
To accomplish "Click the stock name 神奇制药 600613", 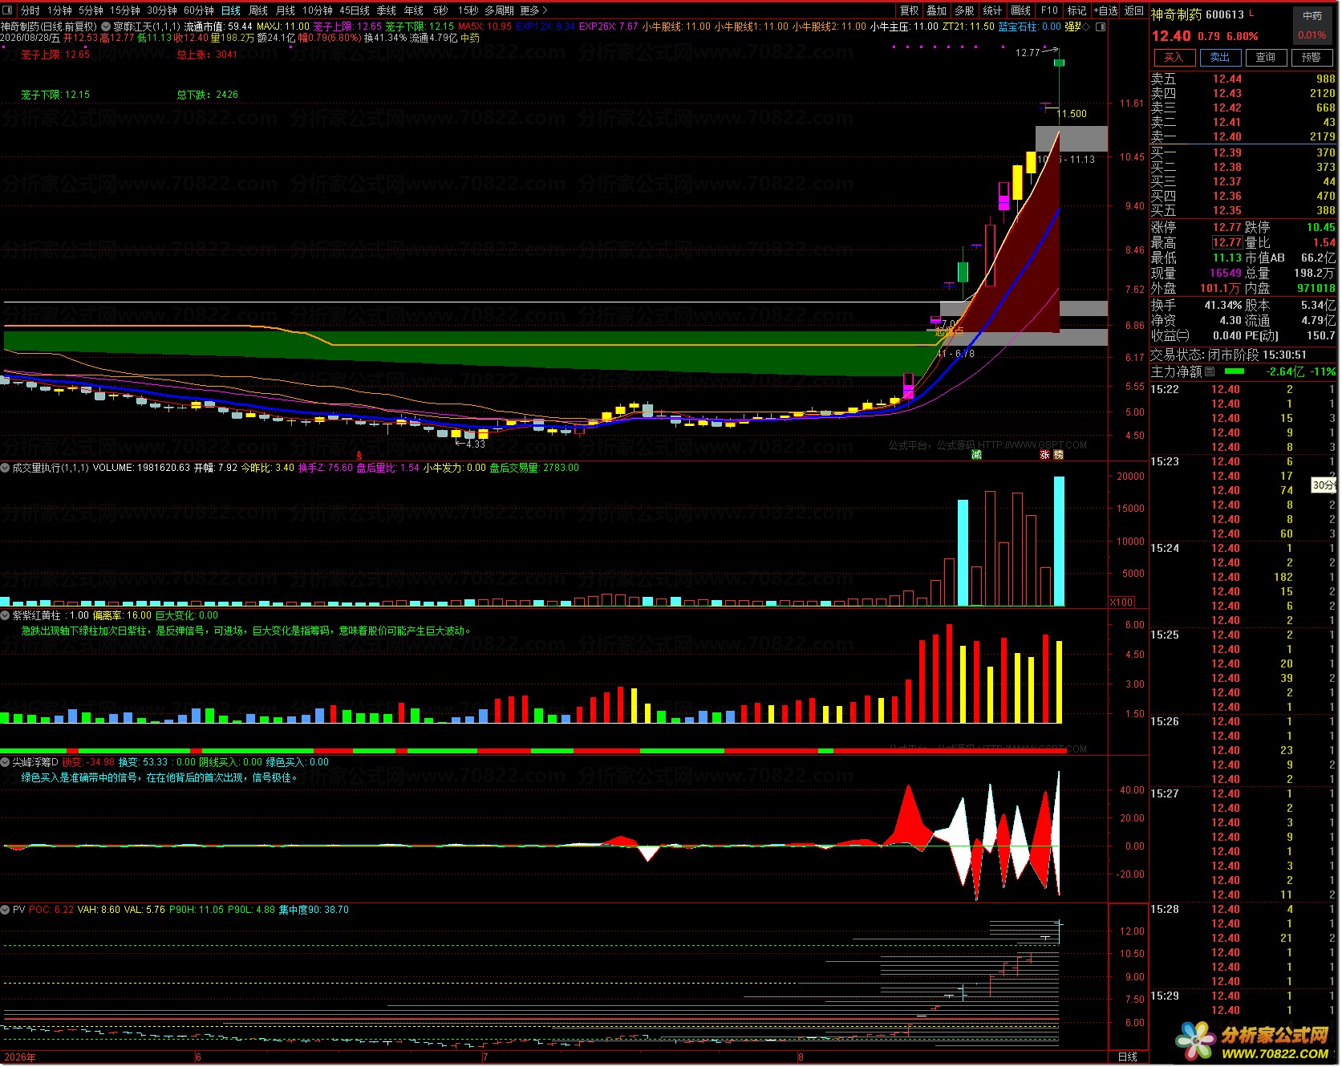I will tap(1198, 14).
